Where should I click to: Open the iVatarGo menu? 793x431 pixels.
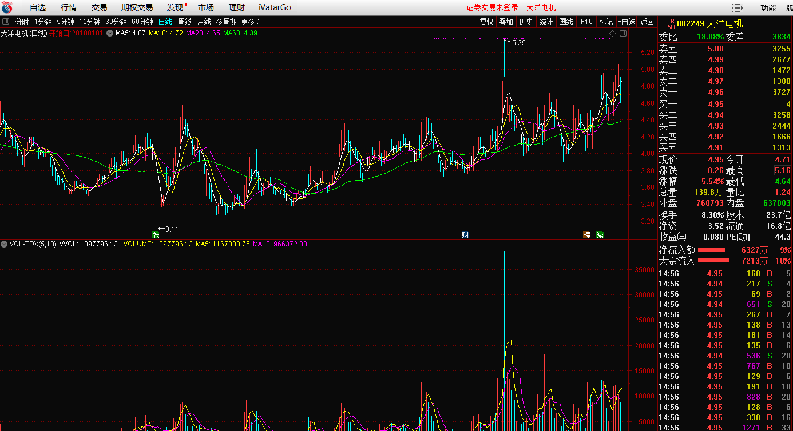click(x=274, y=7)
